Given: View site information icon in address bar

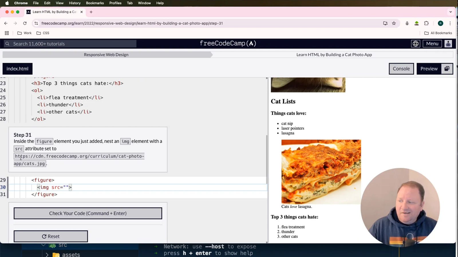Looking at the screenshot, I should pyautogui.click(x=36, y=23).
